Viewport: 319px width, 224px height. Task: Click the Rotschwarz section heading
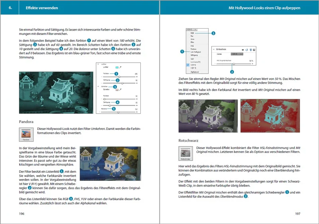(x=188, y=141)
